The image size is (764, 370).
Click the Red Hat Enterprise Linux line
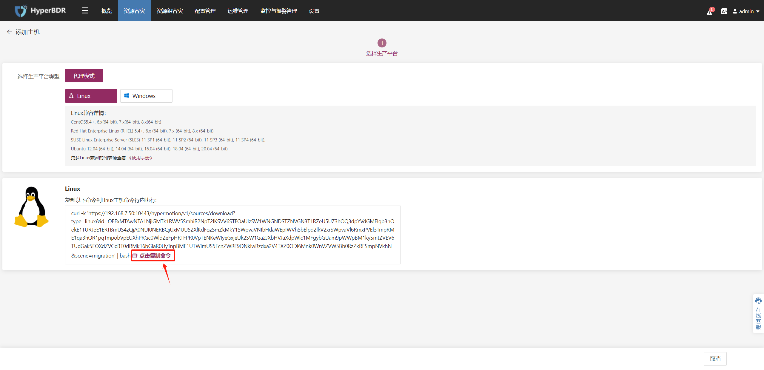(x=142, y=131)
